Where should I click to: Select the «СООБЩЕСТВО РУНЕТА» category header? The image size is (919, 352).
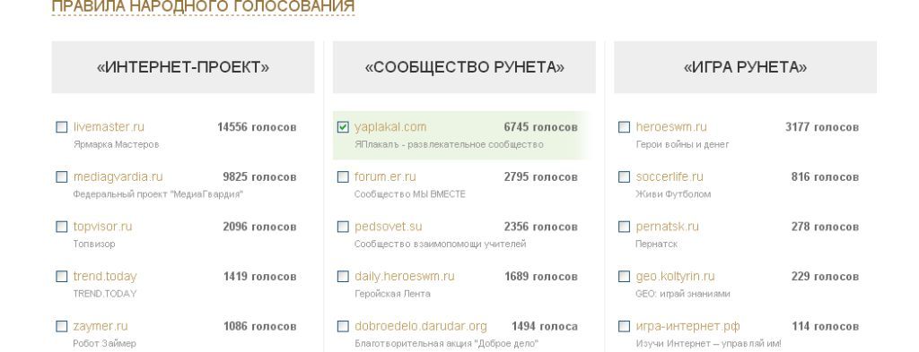click(x=464, y=67)
